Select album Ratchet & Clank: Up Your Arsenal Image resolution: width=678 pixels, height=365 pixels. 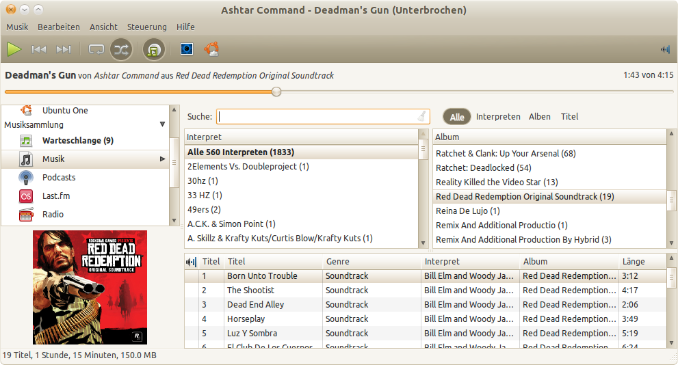click(x=549, y=153)
